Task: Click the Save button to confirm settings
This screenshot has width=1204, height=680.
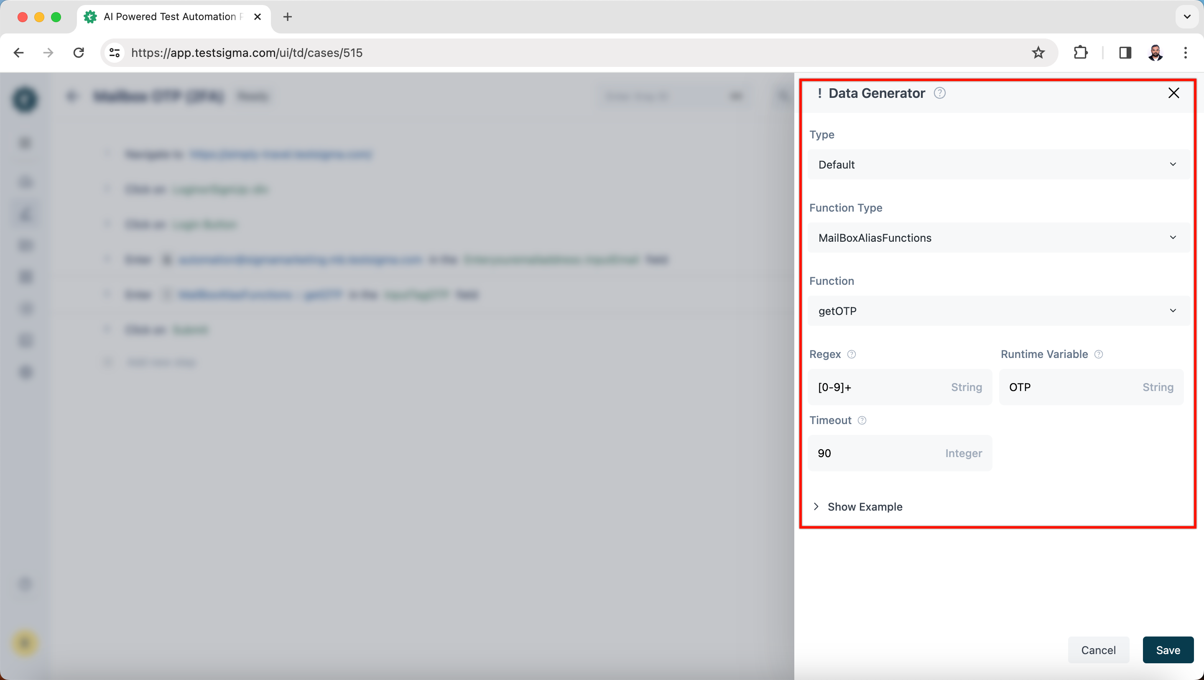Action: [x=1168, y=650]
